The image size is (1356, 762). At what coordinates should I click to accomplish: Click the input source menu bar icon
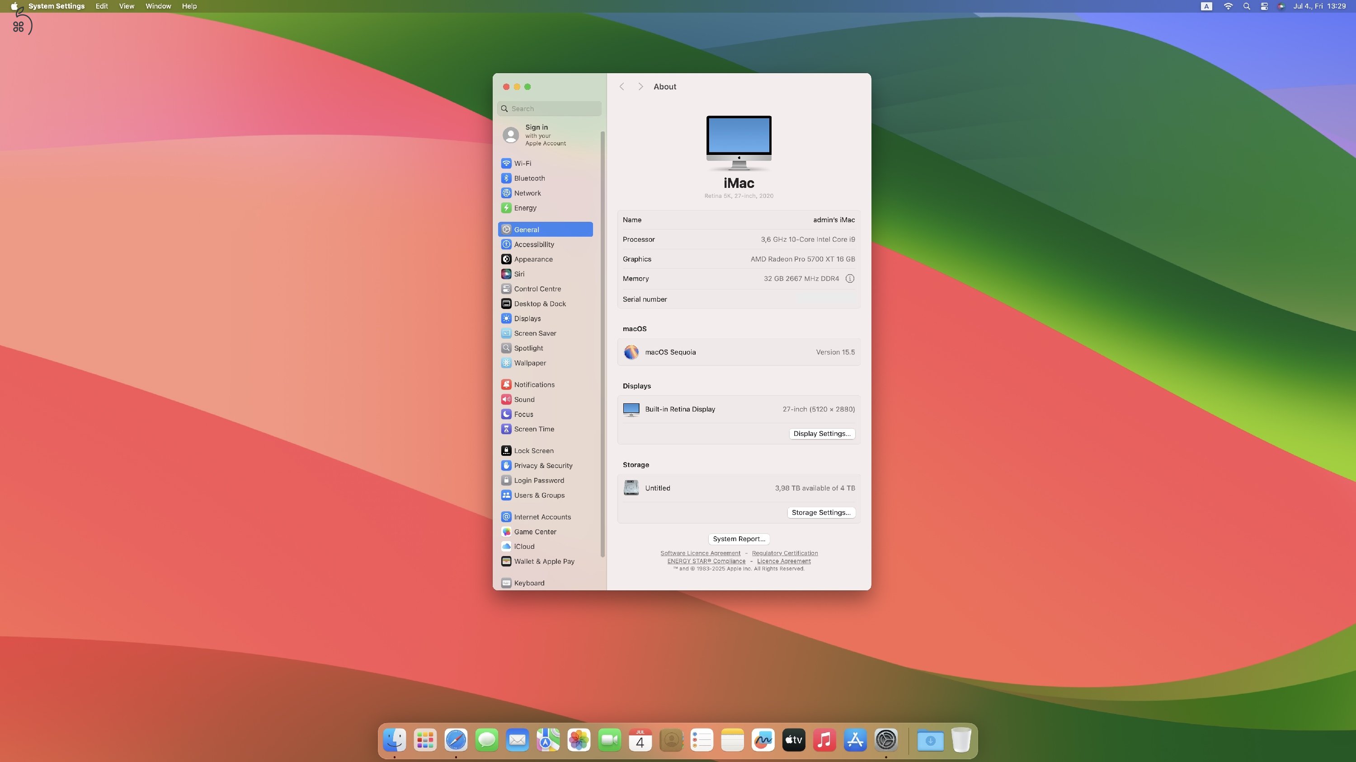[x=1206, y=6]
